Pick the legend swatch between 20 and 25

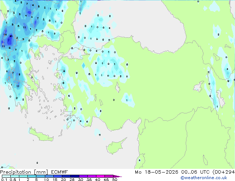pyautogui.click(x=66, y=176)
